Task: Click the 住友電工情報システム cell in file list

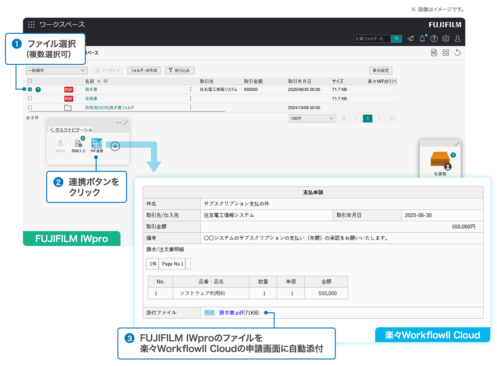Action: click(x=218, y=89)
